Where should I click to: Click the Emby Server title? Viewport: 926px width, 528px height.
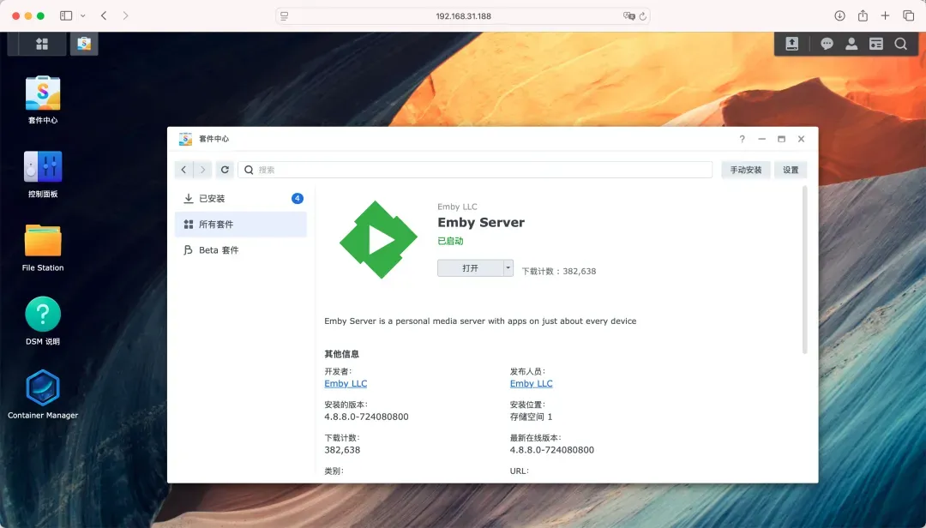[481, 223]
